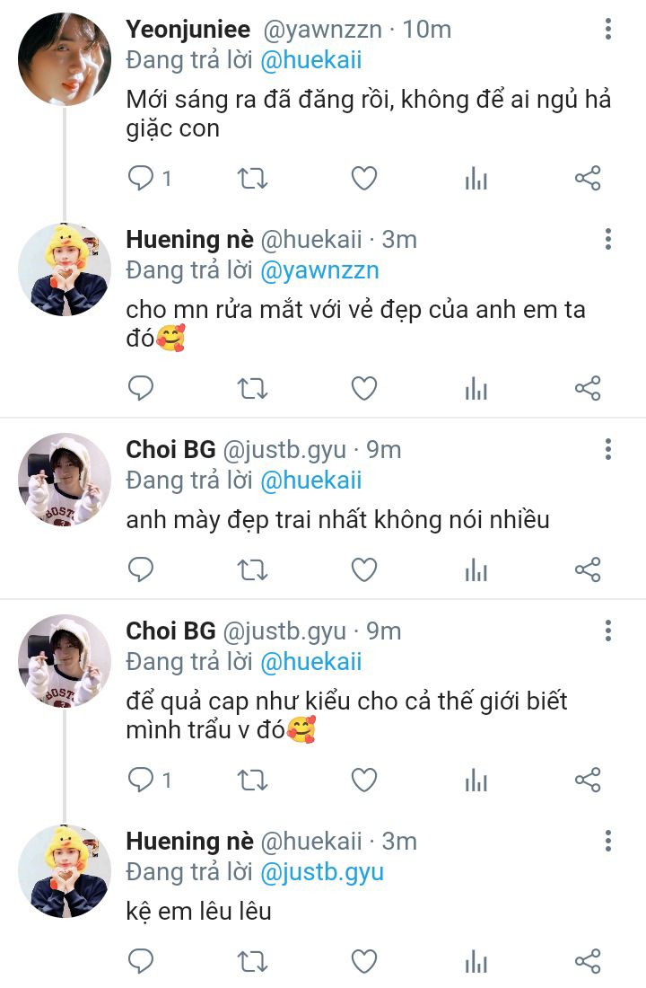
Task: Share Yeonjuniee's tweet
Action: 588,179
